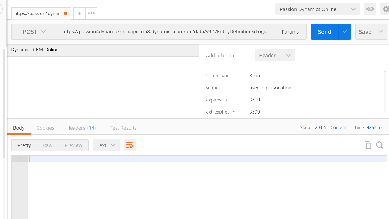Click the request URL input field
389x219 pixels.
pos(165,32)
